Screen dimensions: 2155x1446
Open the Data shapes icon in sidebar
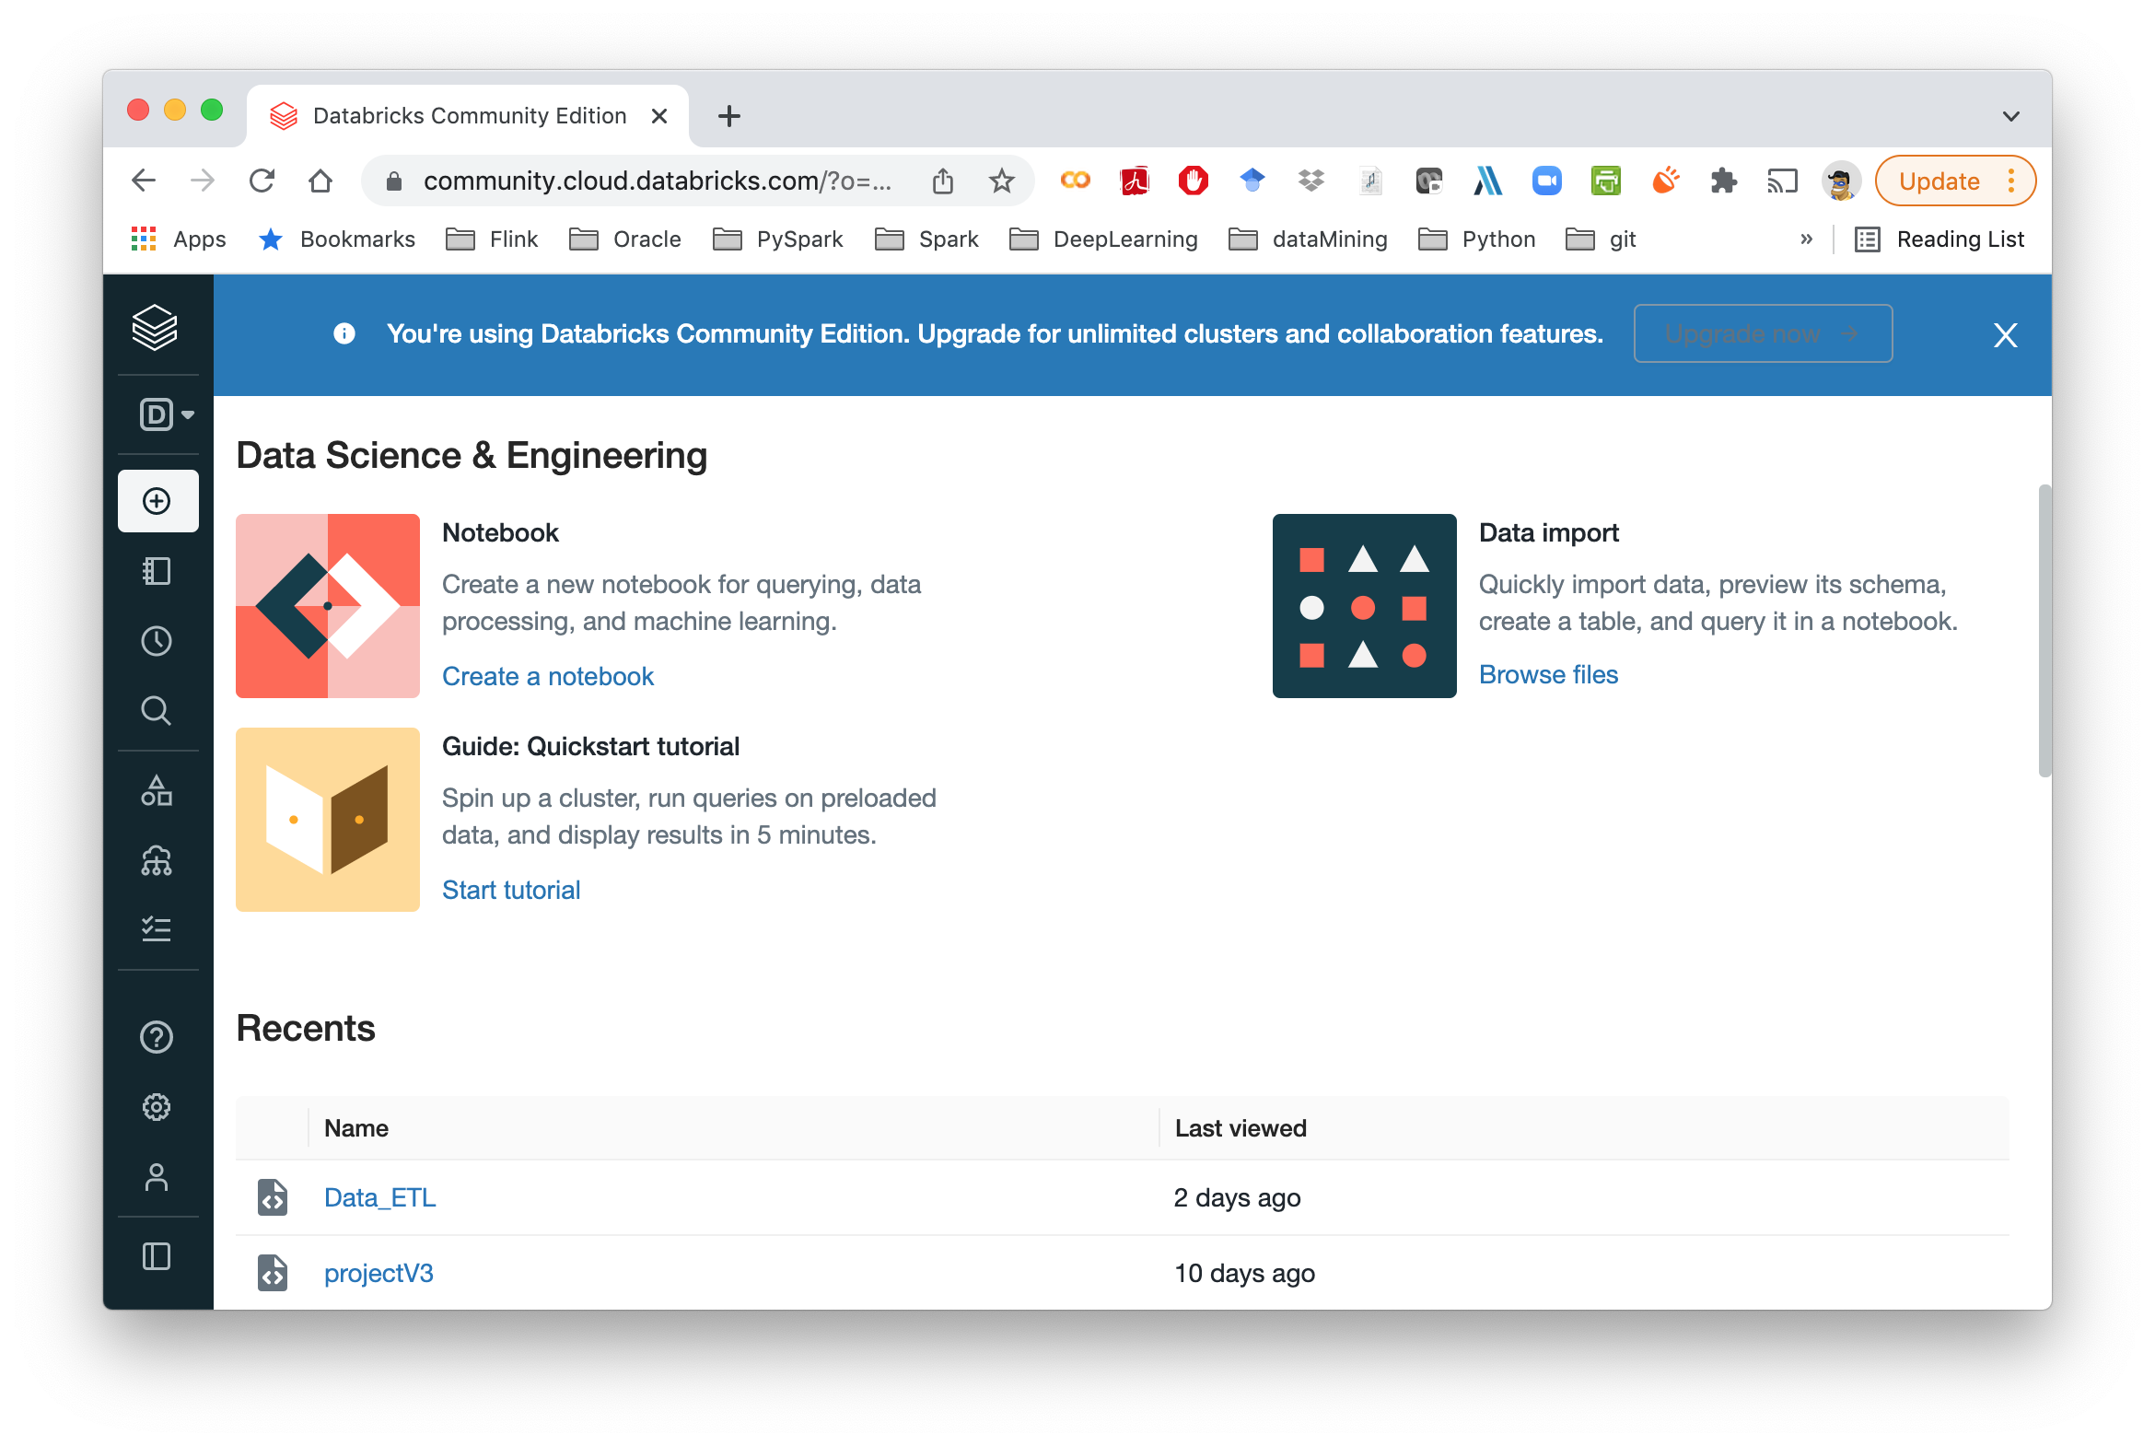[x=157, y=790]
